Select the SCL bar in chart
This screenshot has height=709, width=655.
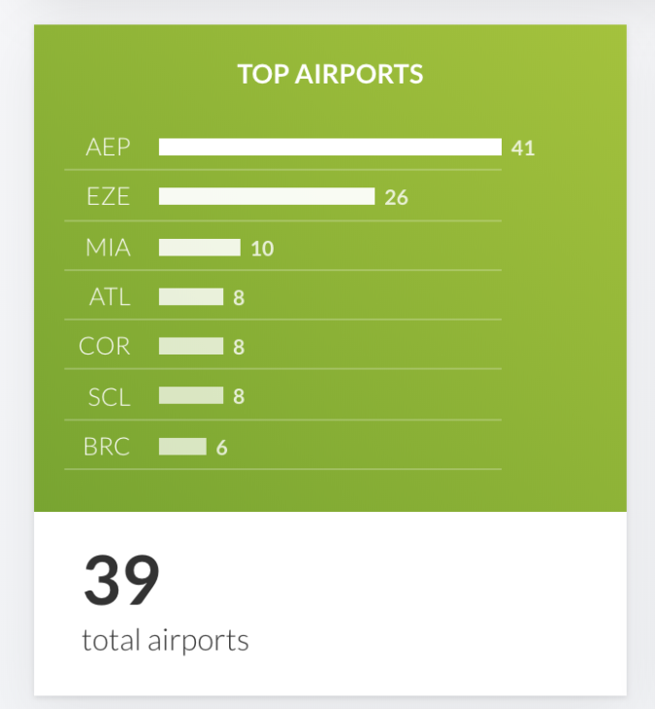click(191, 395)
